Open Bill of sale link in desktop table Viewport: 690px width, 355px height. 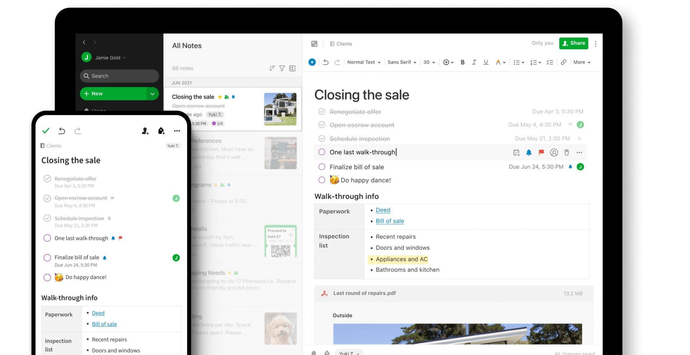(390, 221)
